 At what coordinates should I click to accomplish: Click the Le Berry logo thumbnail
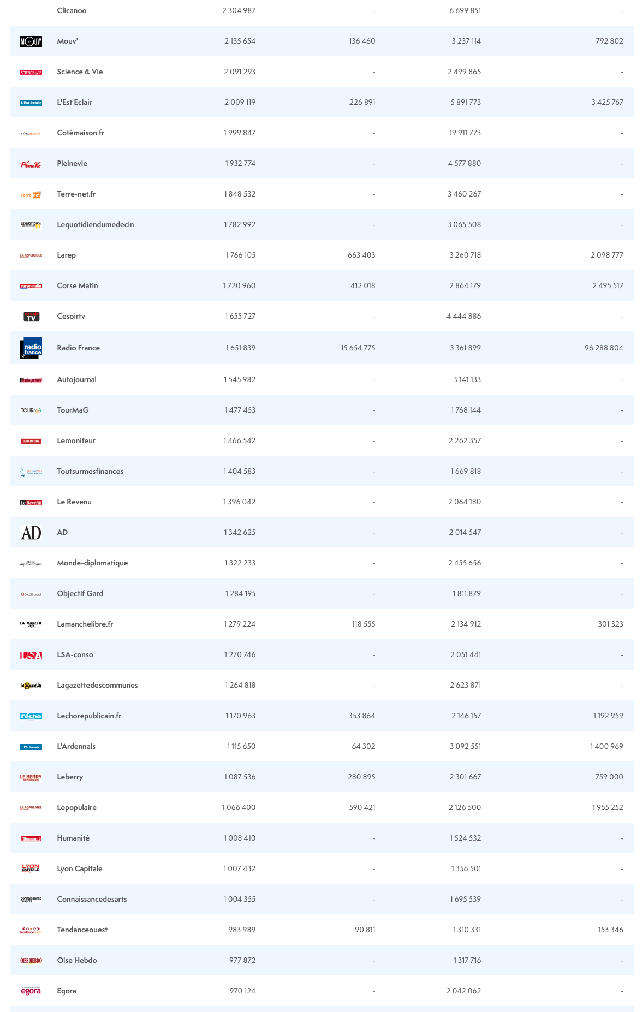[31, 777]
